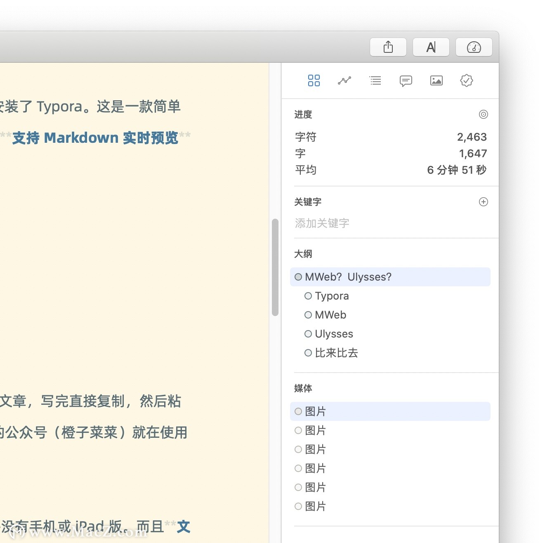545x543 pixels.
Task: Click the 大纲 section header
Action: click(x=303, y=254)
